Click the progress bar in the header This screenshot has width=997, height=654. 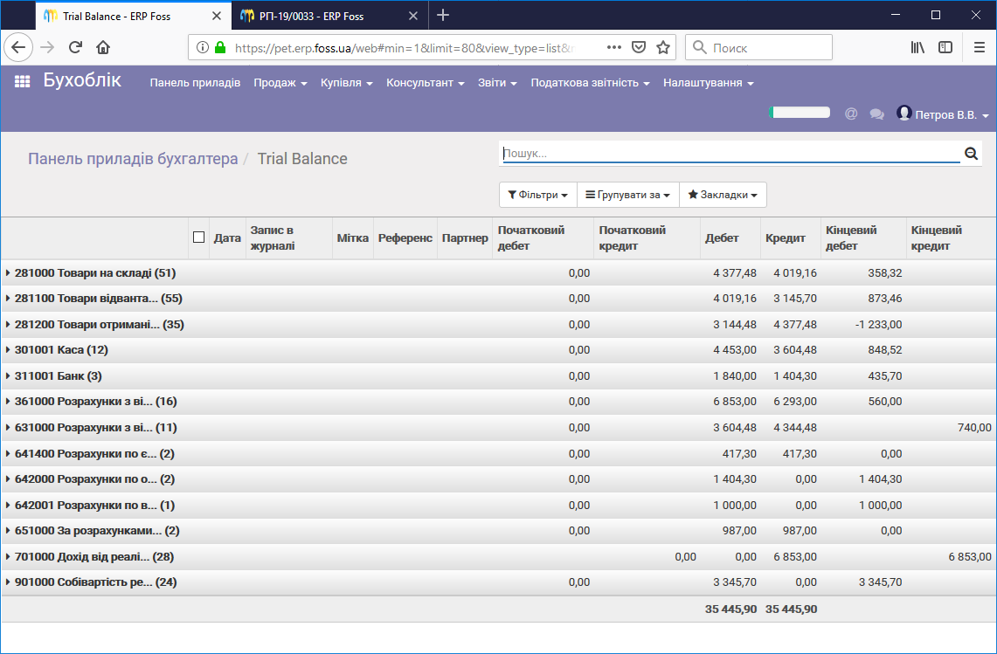point(800,112)
